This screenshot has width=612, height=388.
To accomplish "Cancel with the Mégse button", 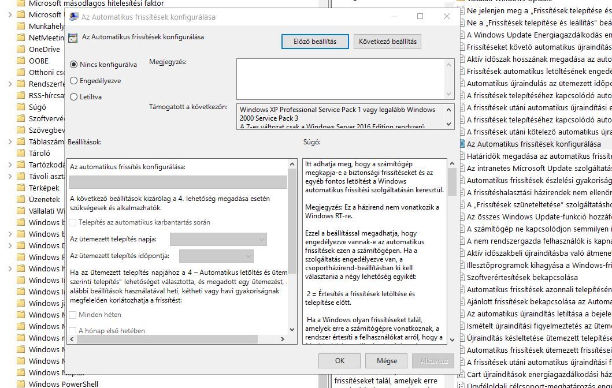I will pos(387,361).
